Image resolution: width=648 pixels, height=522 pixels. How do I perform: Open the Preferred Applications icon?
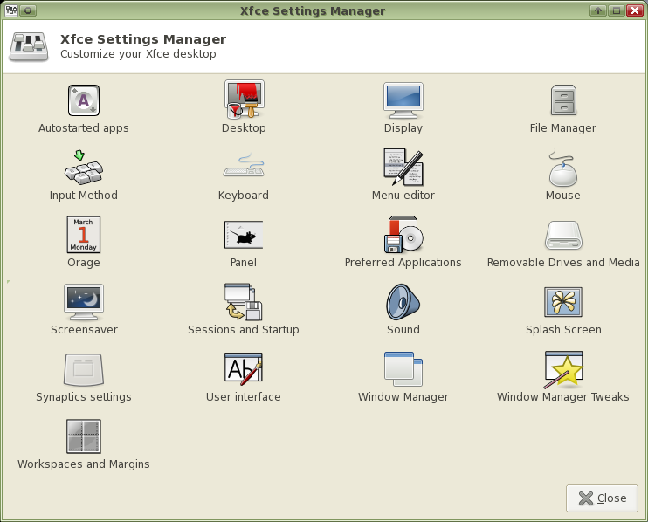403,234
